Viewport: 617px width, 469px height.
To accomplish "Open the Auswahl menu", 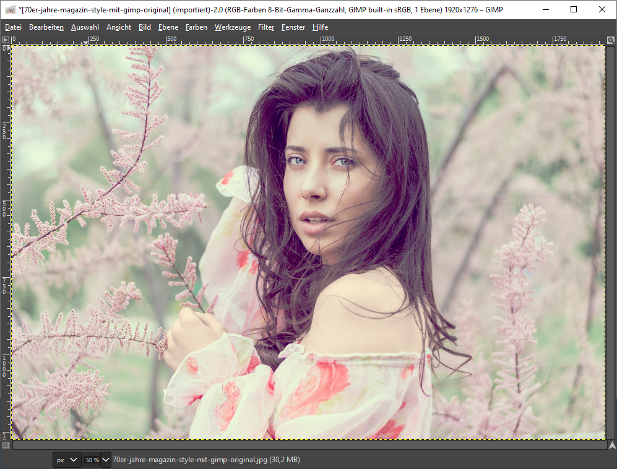I will [85, 27].
